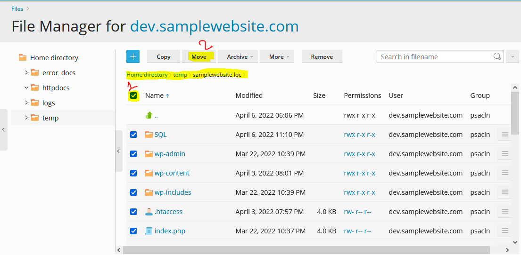Uncheck the .htaccess checkbox
521x255 pixels.
pyautogui.click(x=133, y=212)
